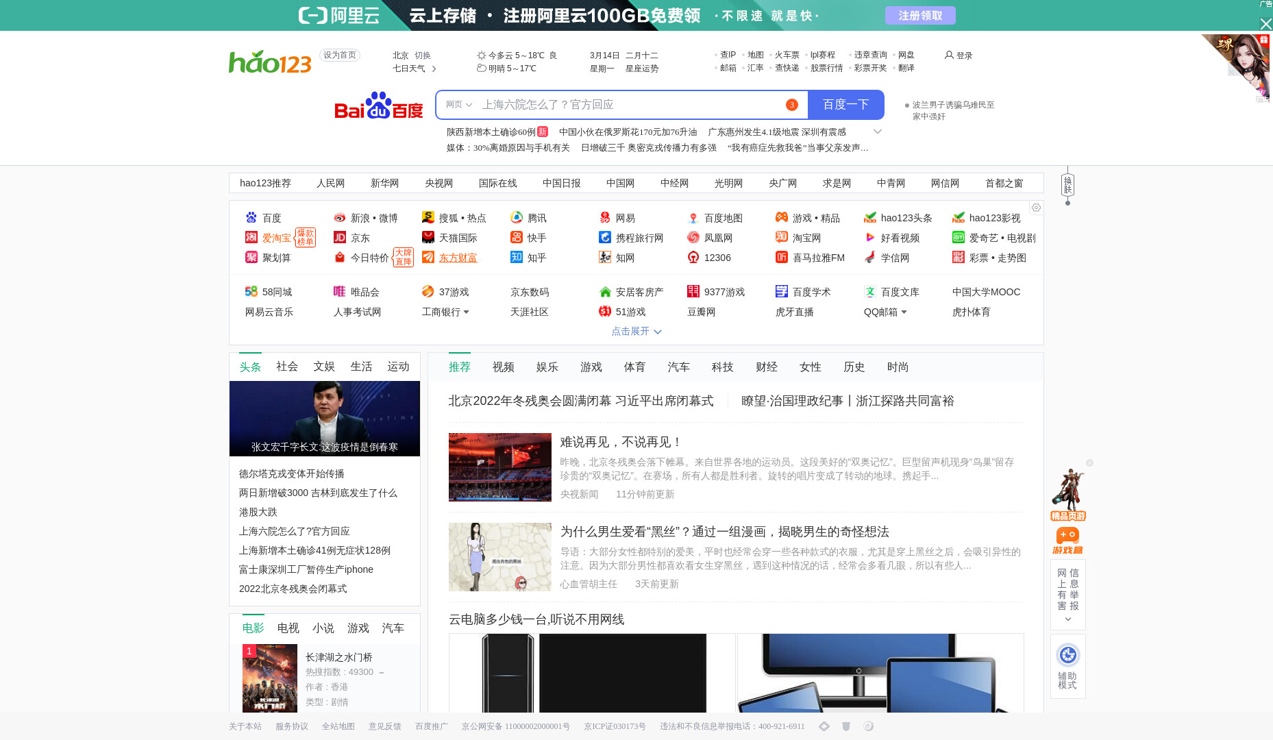Click the game controller icon beside 游戏 • 精品
Image resolution: width=1273 pixels, height=740 pixels.
pos(782,217)
